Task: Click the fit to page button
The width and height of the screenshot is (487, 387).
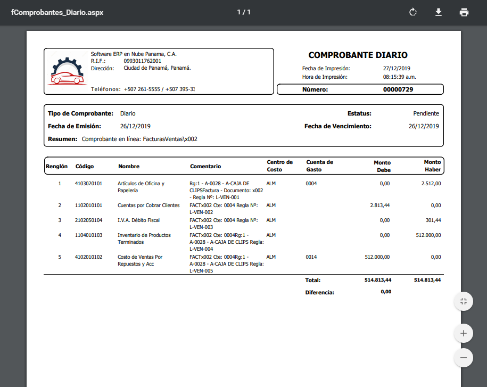Action: coord(463,301)
